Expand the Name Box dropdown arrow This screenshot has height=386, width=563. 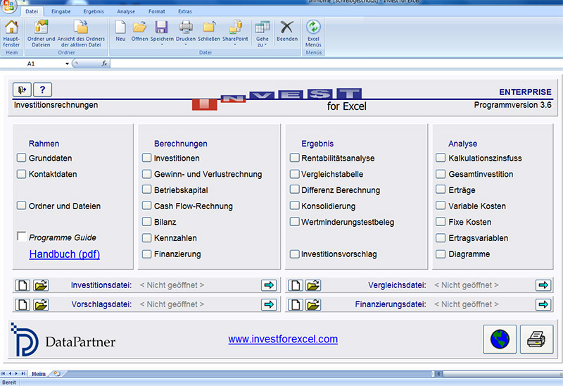[68, 63]
